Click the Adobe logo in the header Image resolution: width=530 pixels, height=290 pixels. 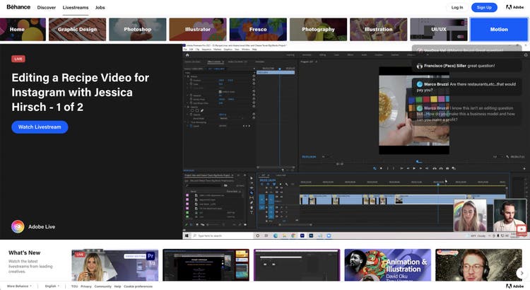(x=514, y=7)
